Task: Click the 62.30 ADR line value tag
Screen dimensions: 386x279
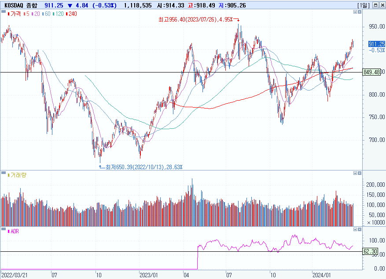Action: (371, 251)
